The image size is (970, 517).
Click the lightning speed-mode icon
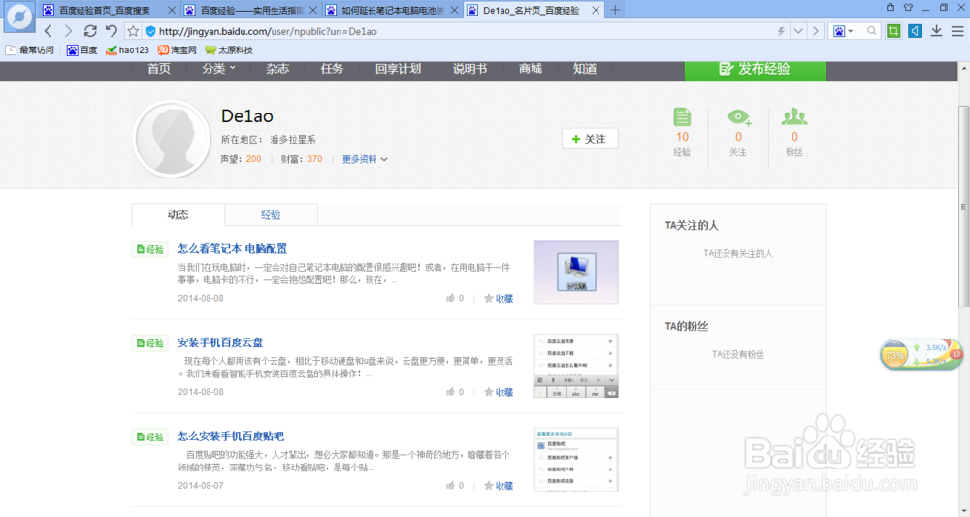781,31
